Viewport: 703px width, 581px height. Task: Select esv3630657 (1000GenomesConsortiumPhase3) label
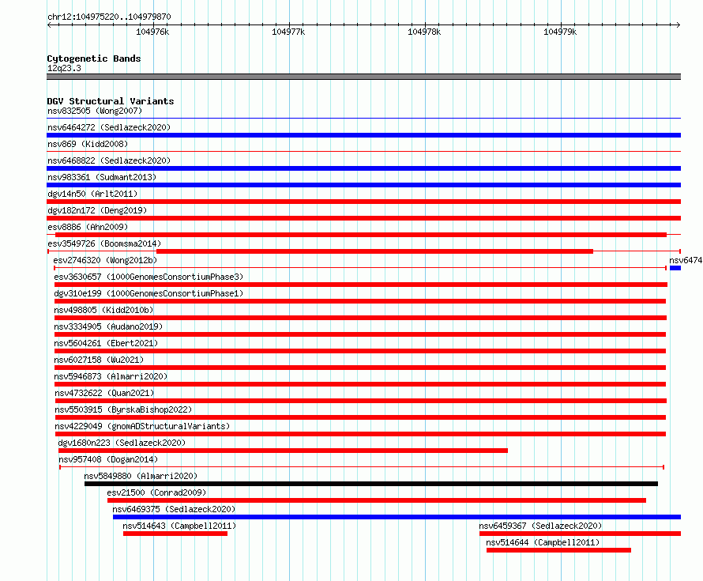pyautogui.click(x=148, y=277)
